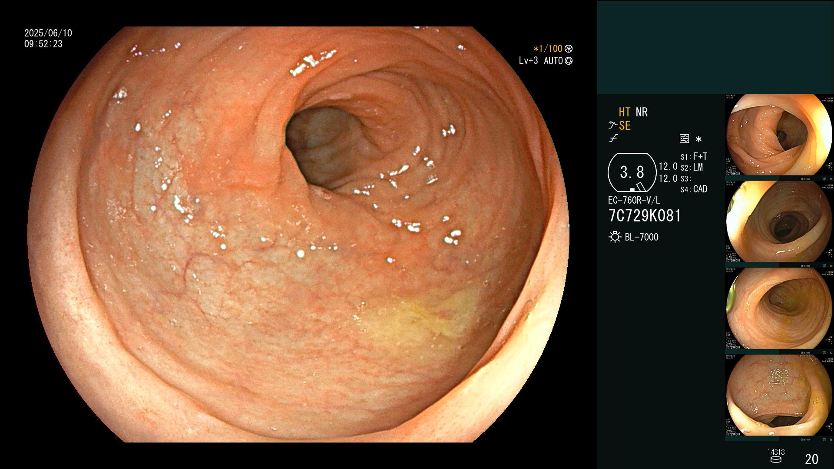This screenshot has width=834, height=469.
Task: Click the S4: CAD switch assignment
Action: coord(694,189)
